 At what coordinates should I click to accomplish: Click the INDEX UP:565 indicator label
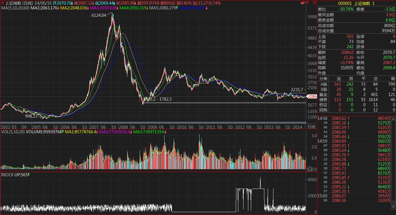[15, 175]
